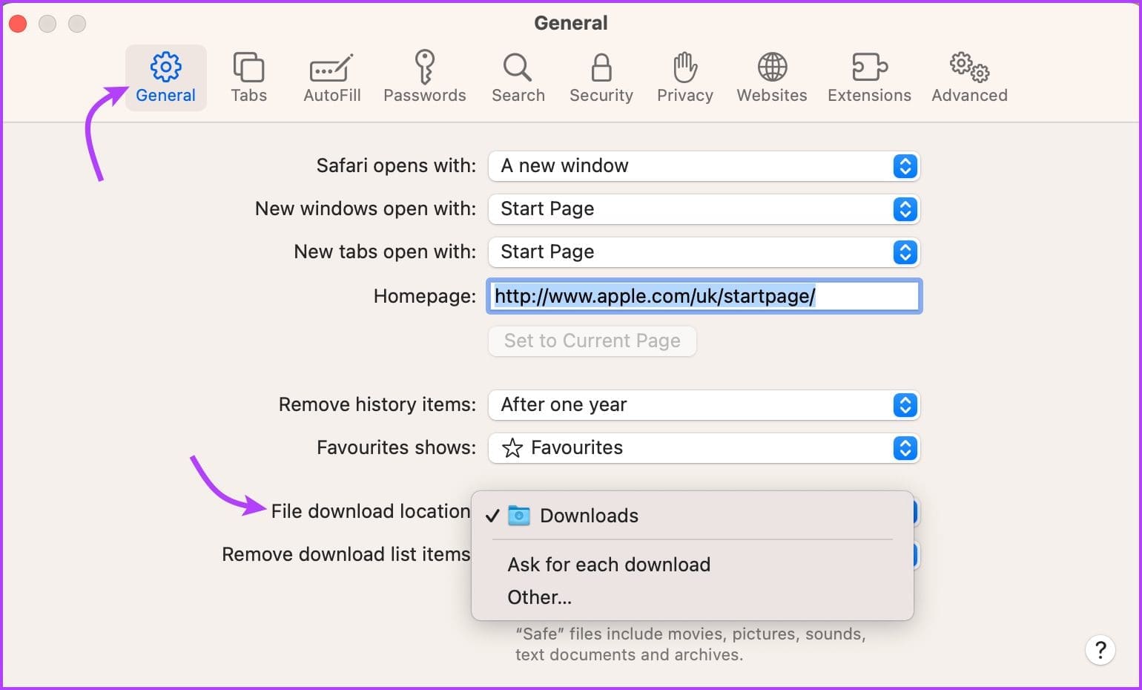The image size is (1142, 690).
Task: Select Downloads in the location menu
Action: point(692,516)
